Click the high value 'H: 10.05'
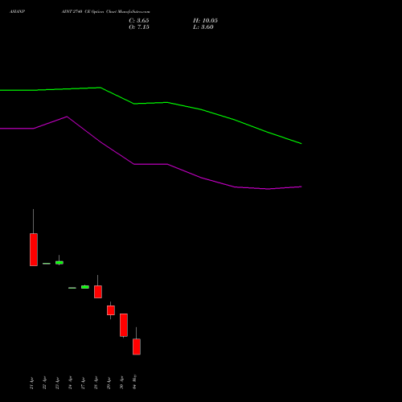Image resolution: width=402 pixels, height=402 pixels. pyautogui.click(x=205, y=20)
